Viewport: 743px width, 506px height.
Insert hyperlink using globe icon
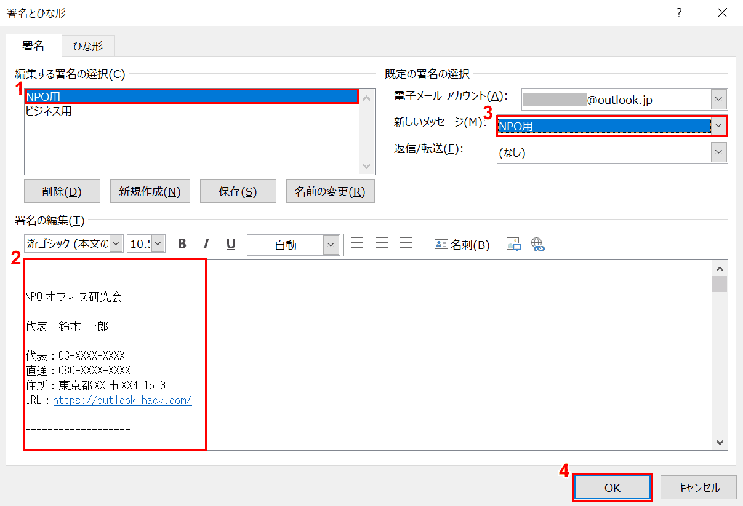(539, 245)
